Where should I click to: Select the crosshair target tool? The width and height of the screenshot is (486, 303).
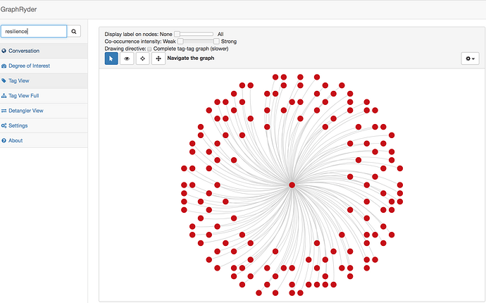click(x=142, y=58)
